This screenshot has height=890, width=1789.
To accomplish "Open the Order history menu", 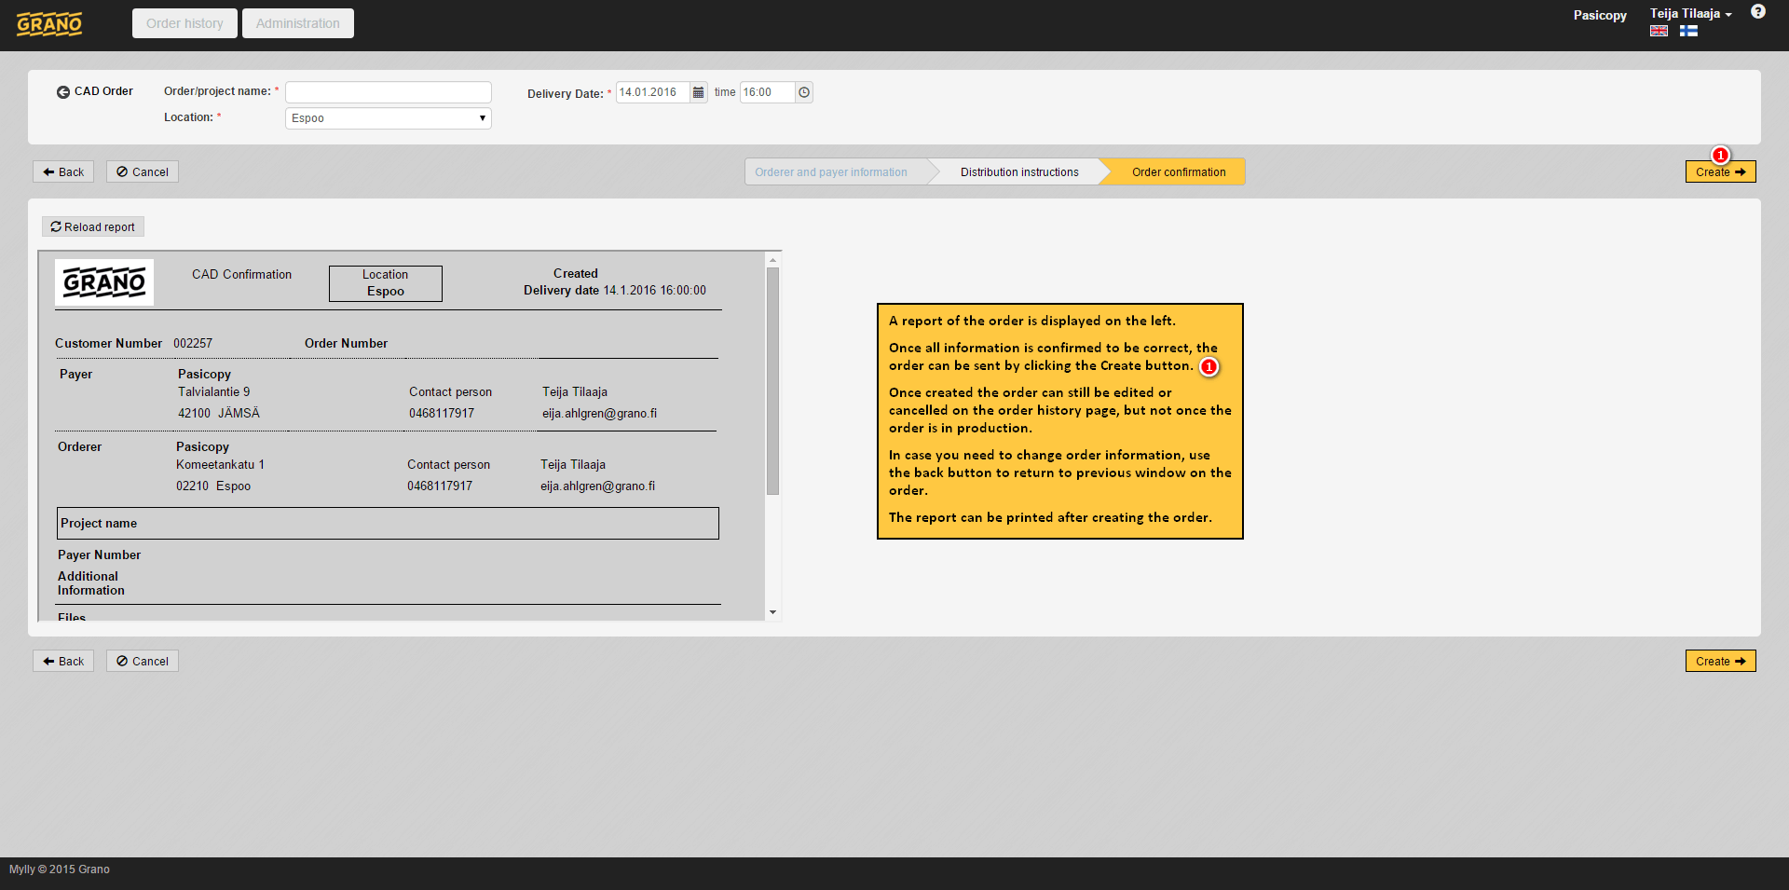I will pyautogui.click(x=184, y=23).
